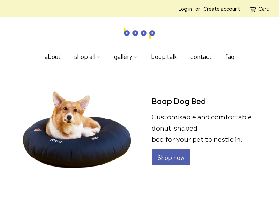Click the first blue donut in logo
This screenshot has height=209, width=279.
click(127, 33)
